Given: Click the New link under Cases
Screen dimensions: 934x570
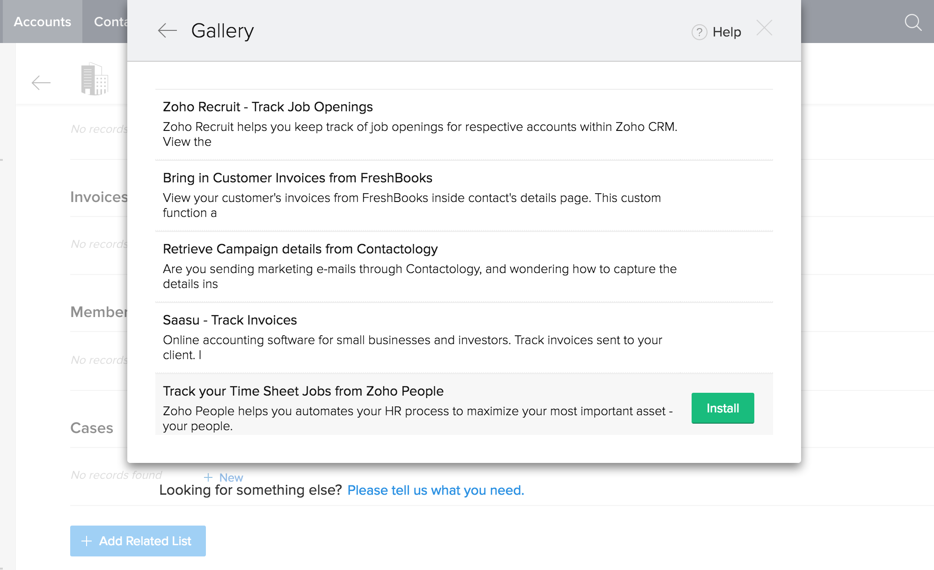Looking at the screenshot, I should (231, 477).
